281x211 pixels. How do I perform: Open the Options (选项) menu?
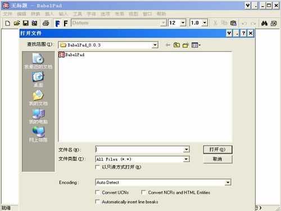point(105,14)
